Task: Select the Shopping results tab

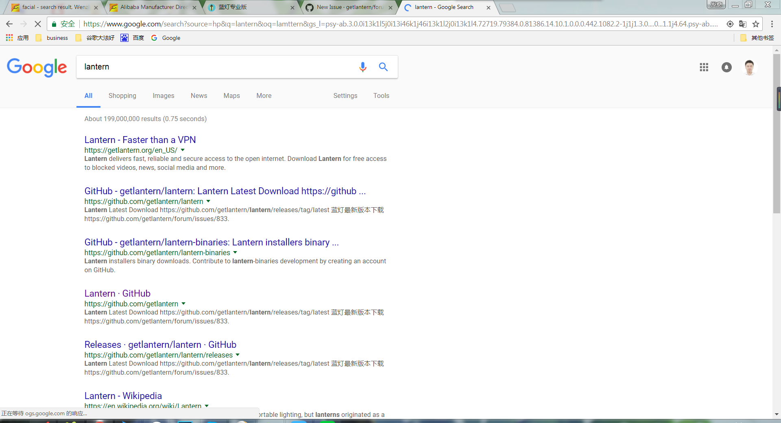Action: click(x=122, y=96)
